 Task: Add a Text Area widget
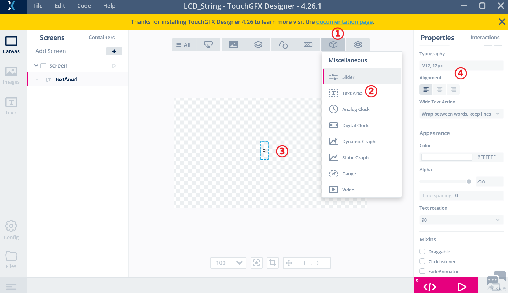point(362,93)
